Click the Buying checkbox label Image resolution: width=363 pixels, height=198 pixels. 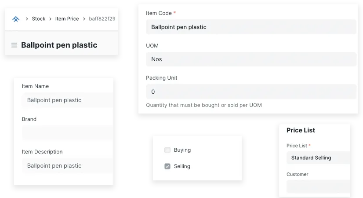tap(182, 150)
